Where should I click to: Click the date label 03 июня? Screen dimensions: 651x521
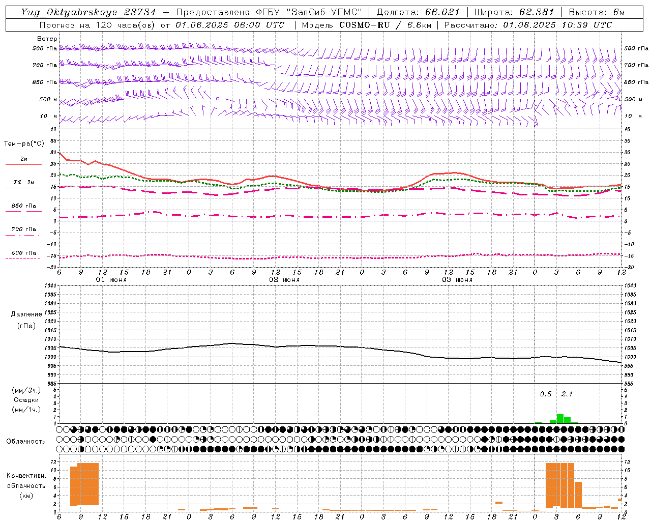click(x=457, y=280)
